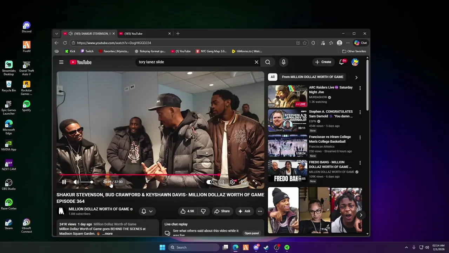
Task: Select the From MILLION DOLLAZ WORTH OF GAME chip
Action: (x=313, y=77)
